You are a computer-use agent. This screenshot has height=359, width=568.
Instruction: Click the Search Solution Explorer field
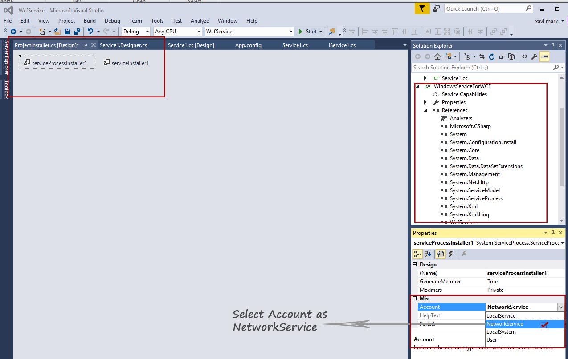click(x=488, y=68)
